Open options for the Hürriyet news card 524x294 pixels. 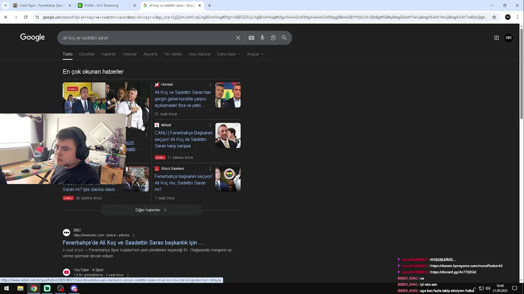click(210, 85)
